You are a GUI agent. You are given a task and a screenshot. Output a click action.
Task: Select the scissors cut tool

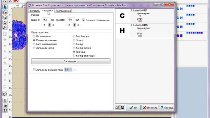click(5, 12)
